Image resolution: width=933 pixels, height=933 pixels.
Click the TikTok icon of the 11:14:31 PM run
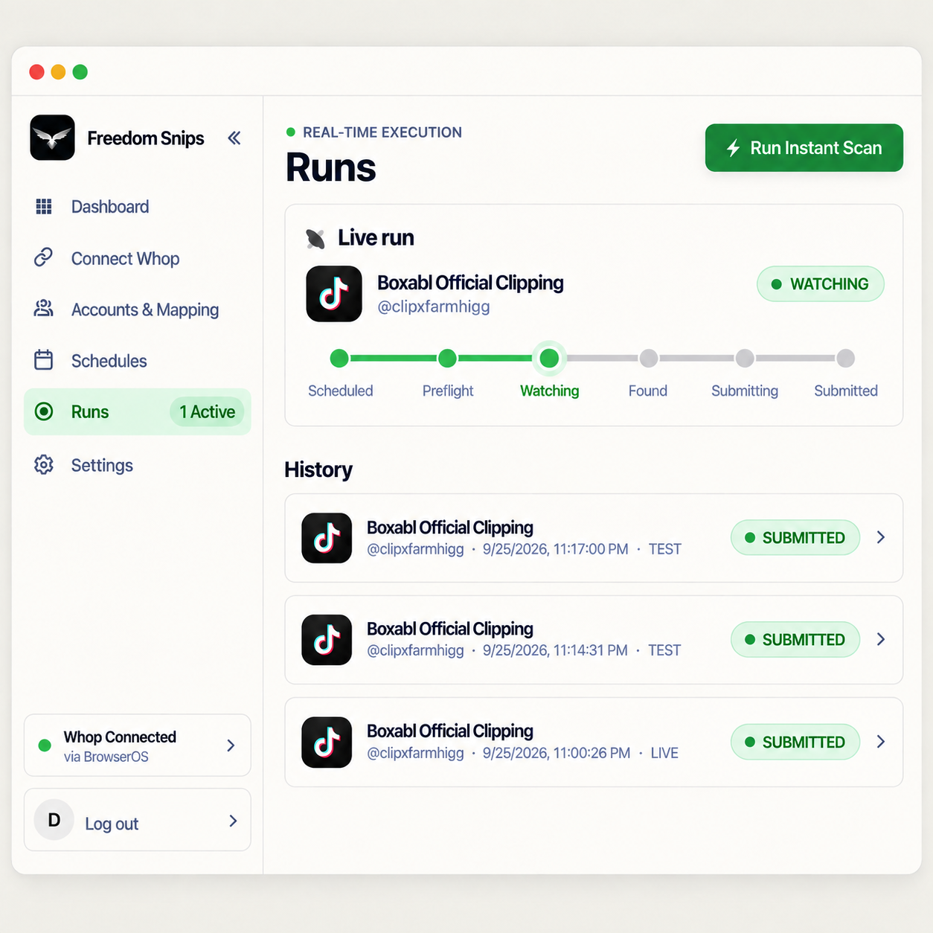327,640
